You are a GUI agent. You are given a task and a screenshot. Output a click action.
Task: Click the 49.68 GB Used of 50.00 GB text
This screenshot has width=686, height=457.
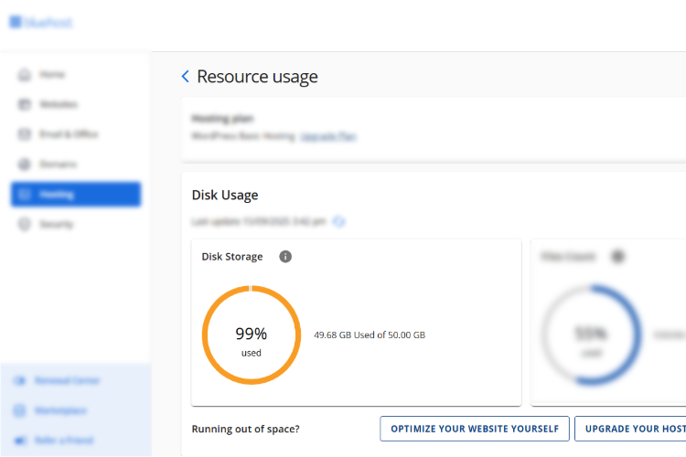[370, 335]
